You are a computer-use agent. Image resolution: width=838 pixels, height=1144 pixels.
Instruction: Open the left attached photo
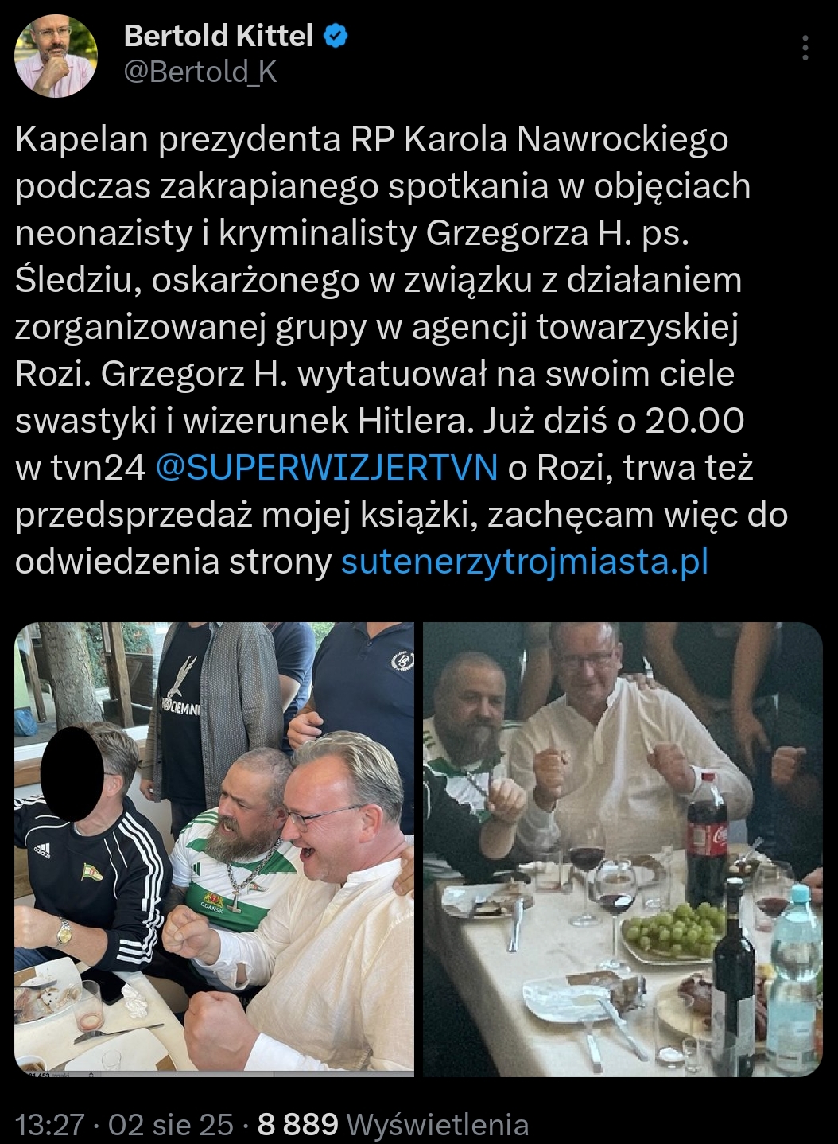215,849
